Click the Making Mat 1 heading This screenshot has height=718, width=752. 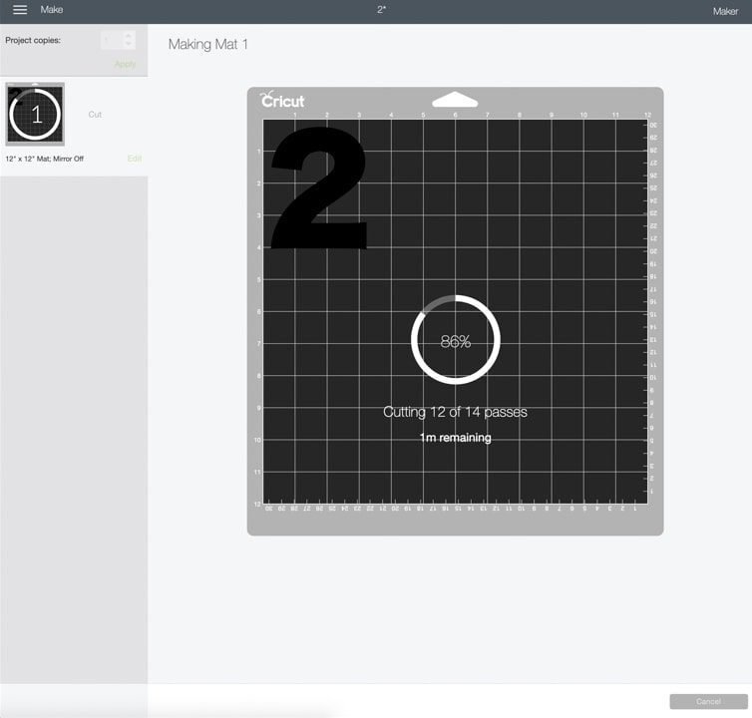pos(207,45)
